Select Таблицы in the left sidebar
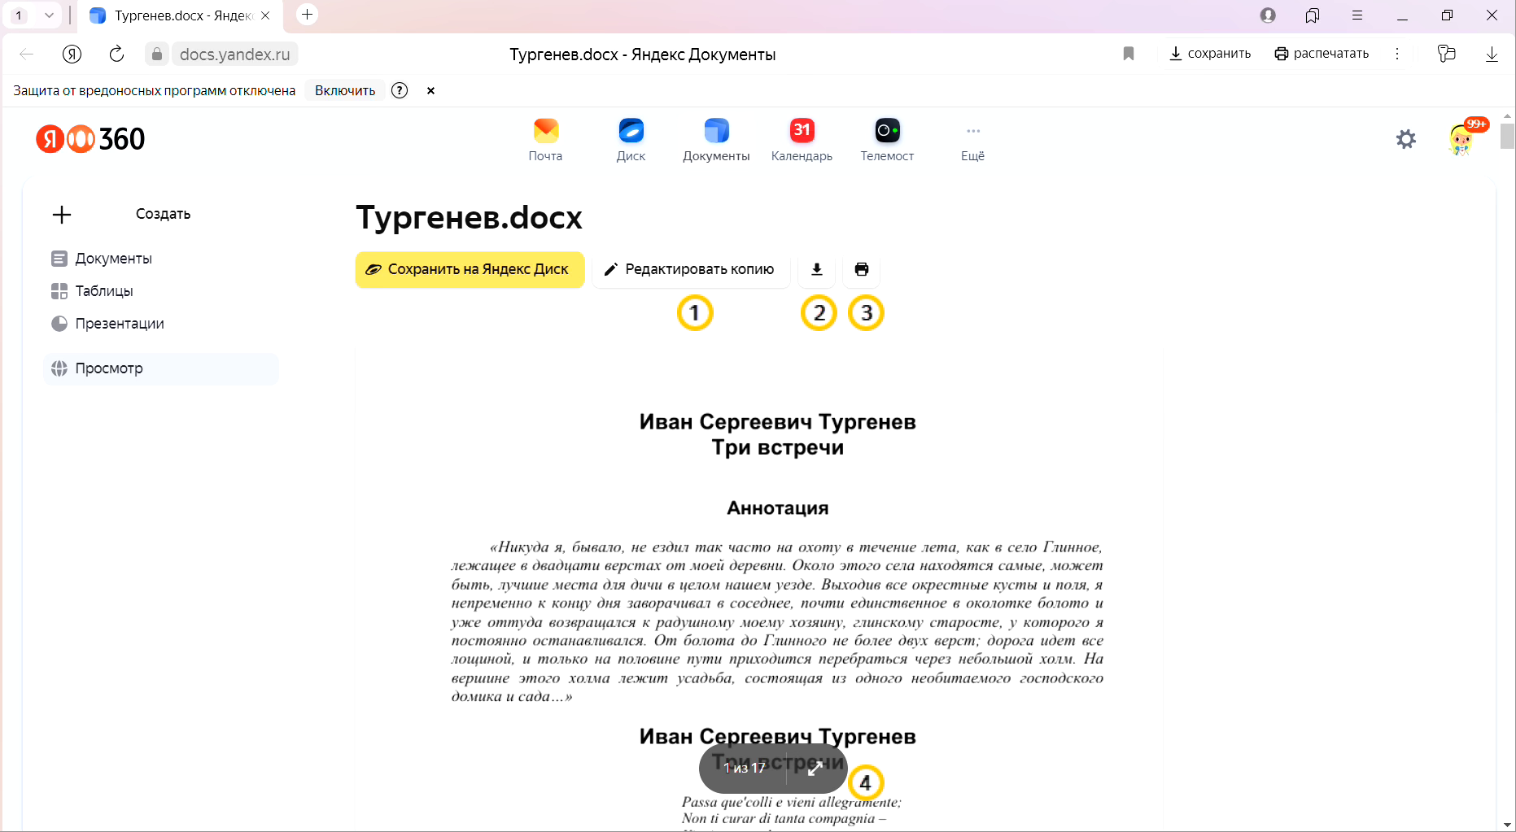Image resolution: width=1516 pixels, height=832 pixels. [103, 291]
